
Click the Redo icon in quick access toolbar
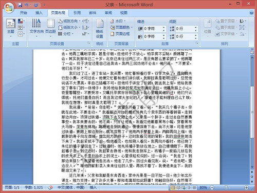[x=36, y=5]
